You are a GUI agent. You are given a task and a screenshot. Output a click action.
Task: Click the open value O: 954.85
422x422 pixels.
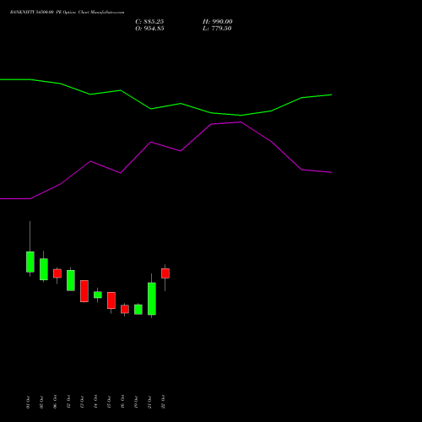(149, 29)
